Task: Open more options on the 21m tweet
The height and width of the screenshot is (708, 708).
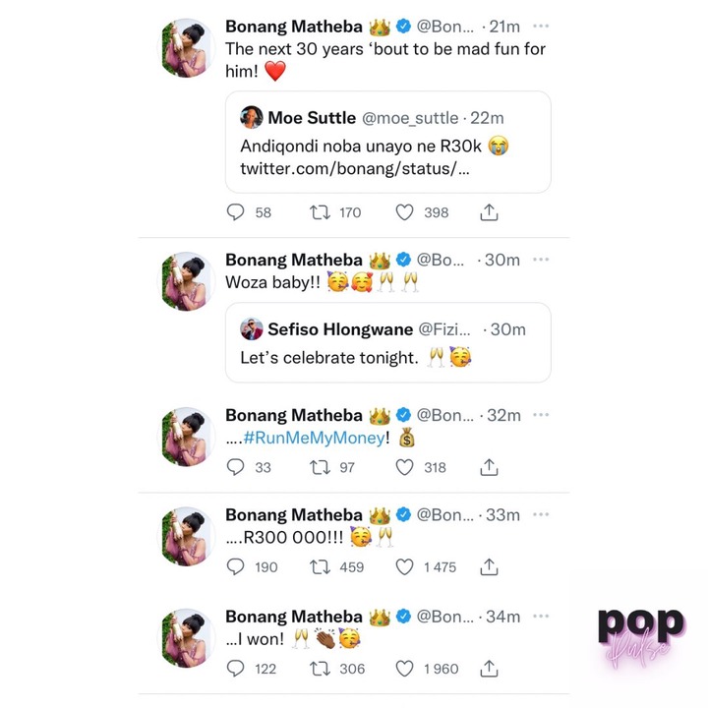Action: tap(541, 26)
